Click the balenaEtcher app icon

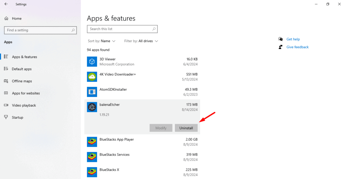(x=92, y=107)
